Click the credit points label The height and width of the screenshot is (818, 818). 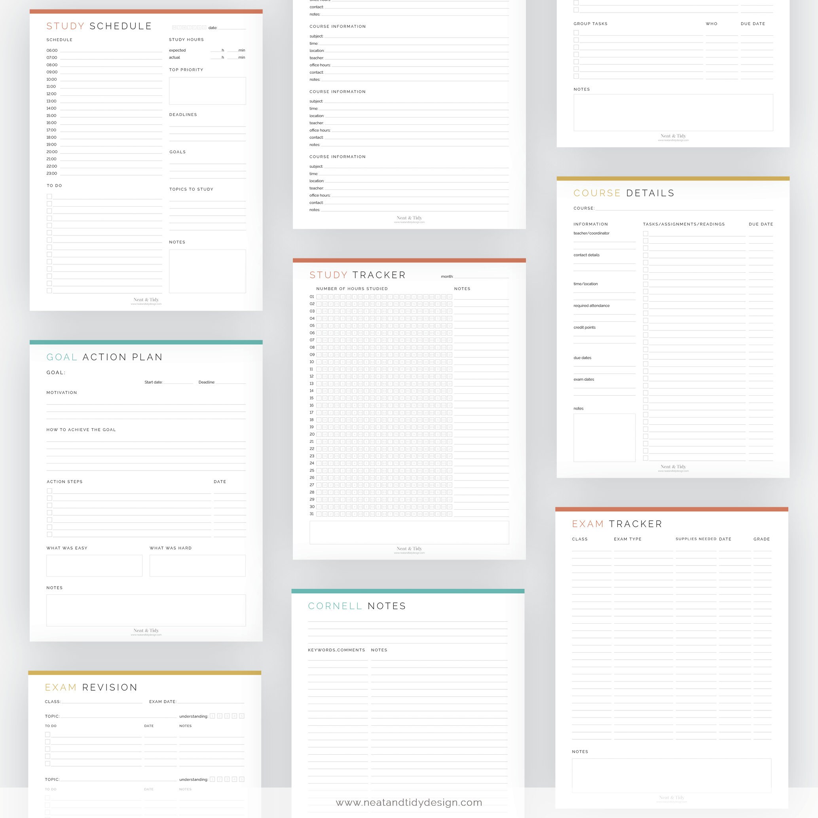[584, 327]
